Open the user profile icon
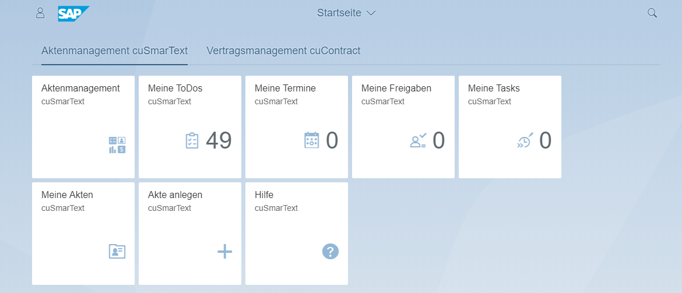The image size is (682, 293). [40, 13]
